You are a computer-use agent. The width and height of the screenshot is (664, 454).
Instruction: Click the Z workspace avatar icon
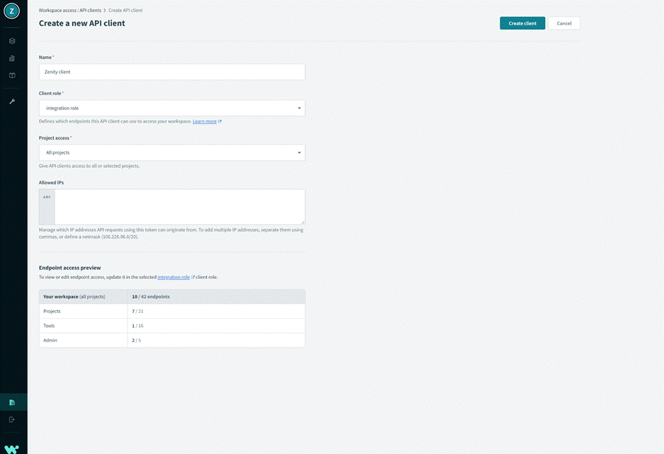12,12
